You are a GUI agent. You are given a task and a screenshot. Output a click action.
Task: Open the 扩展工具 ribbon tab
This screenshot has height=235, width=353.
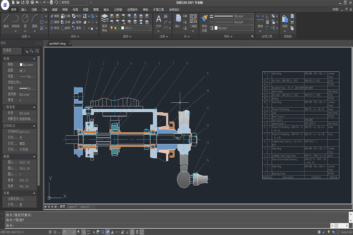pyautogui.click(x=158, y=10)
